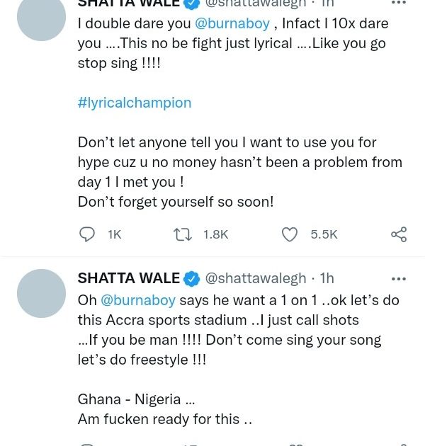Open tweet reading 'Am fucken ready for this'
425x446 pixels.
[165, 419]
